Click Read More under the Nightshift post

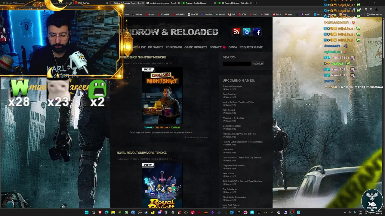coord(190,137)
